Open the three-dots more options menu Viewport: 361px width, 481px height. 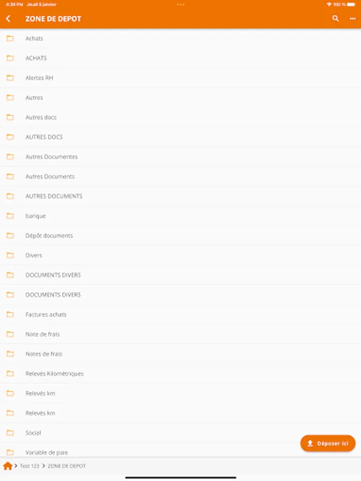click(x=353, y=19)
